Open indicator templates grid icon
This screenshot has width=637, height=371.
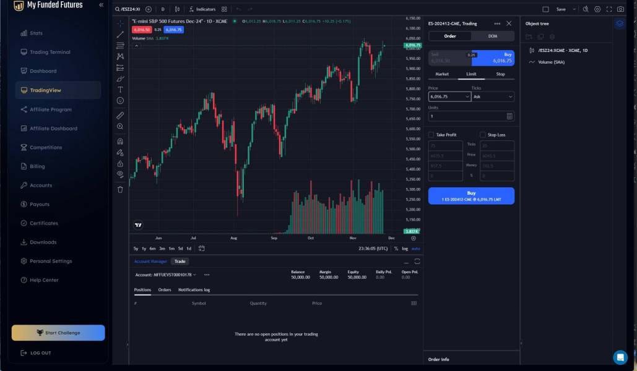(224, 9)
